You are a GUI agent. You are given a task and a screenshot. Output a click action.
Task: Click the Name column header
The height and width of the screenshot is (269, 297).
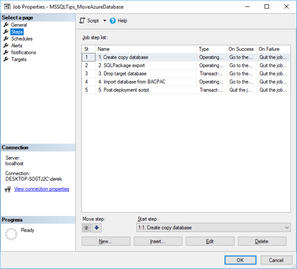pyautogui.click(x=146, y=49)
